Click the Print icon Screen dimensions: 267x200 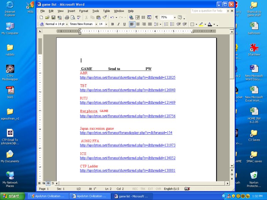(x=67, y=17)
